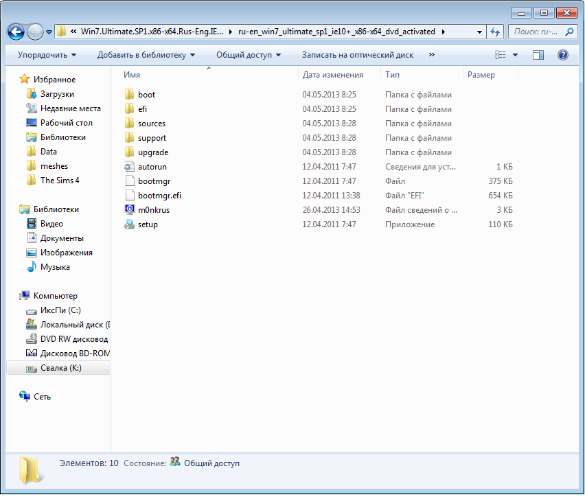The width and height of the screenshot is (585, 497).
Task: Click size '654 КБ' of bootmgr.efi
Action: 501,196
